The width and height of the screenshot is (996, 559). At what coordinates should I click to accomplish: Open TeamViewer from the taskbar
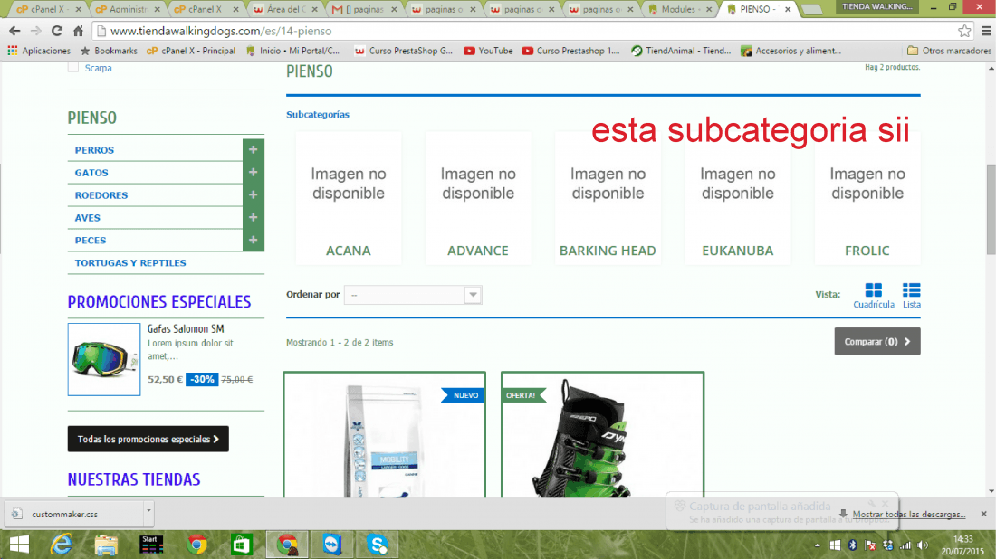click(332, 545)
